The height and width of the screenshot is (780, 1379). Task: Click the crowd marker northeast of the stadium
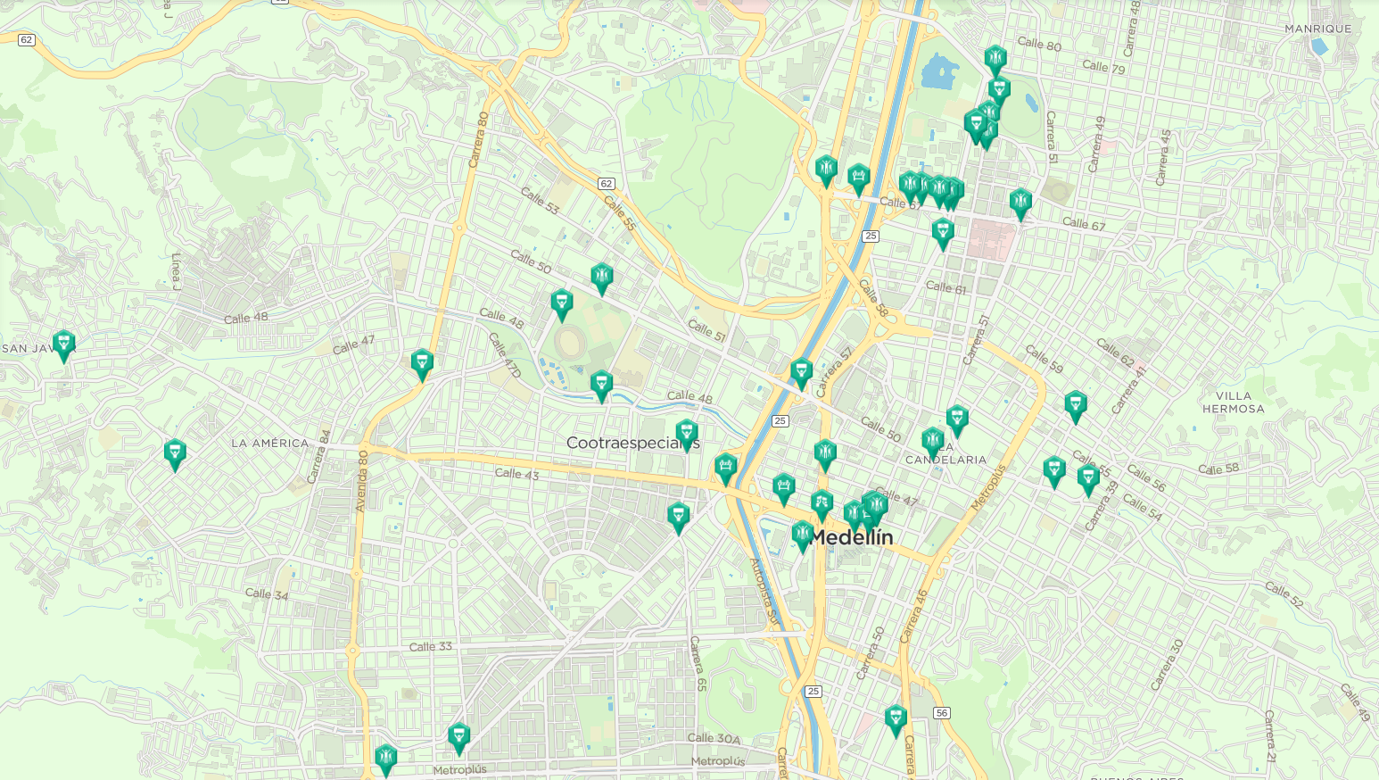[602, 278]
